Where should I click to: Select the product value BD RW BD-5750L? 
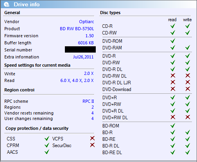point(77,29)
